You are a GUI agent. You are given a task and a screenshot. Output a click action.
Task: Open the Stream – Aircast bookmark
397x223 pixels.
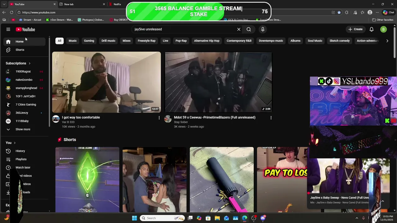point(30,20)
